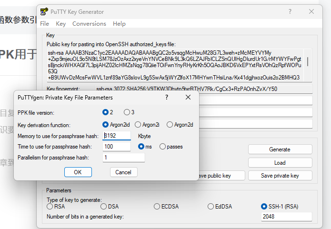Click the Time to use for passphrase hash field
331x229 pixels.
117,147
